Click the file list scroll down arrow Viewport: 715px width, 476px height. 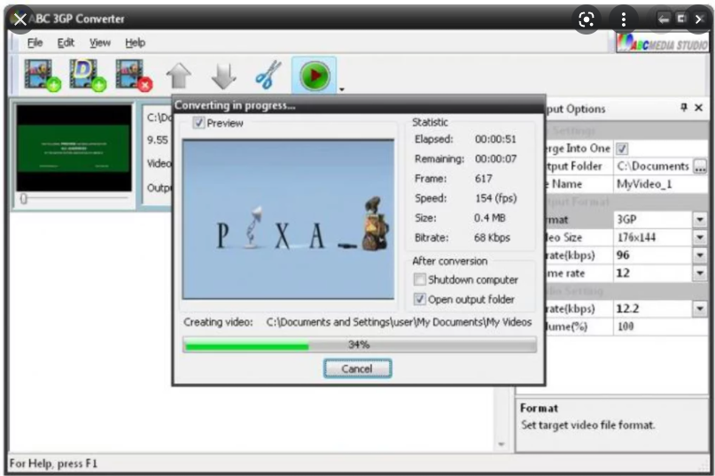point(501,444)
